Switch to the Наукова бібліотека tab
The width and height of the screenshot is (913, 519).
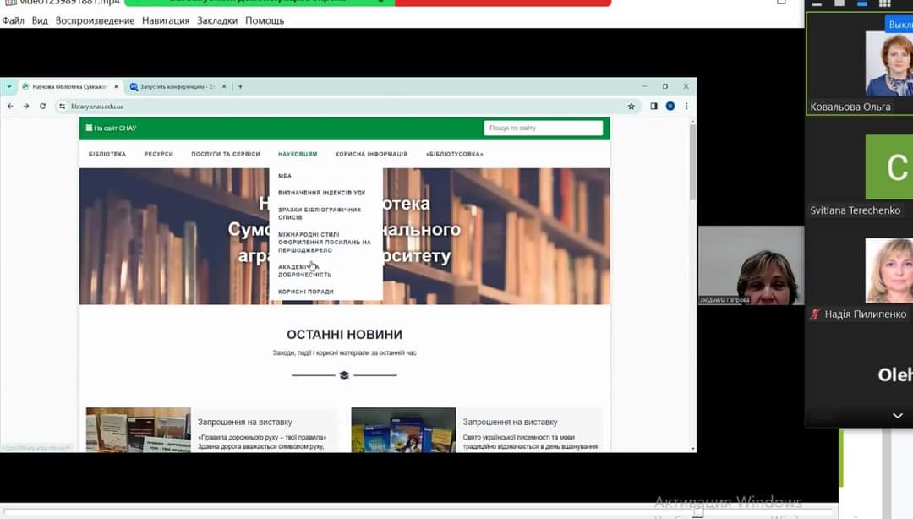68,86
